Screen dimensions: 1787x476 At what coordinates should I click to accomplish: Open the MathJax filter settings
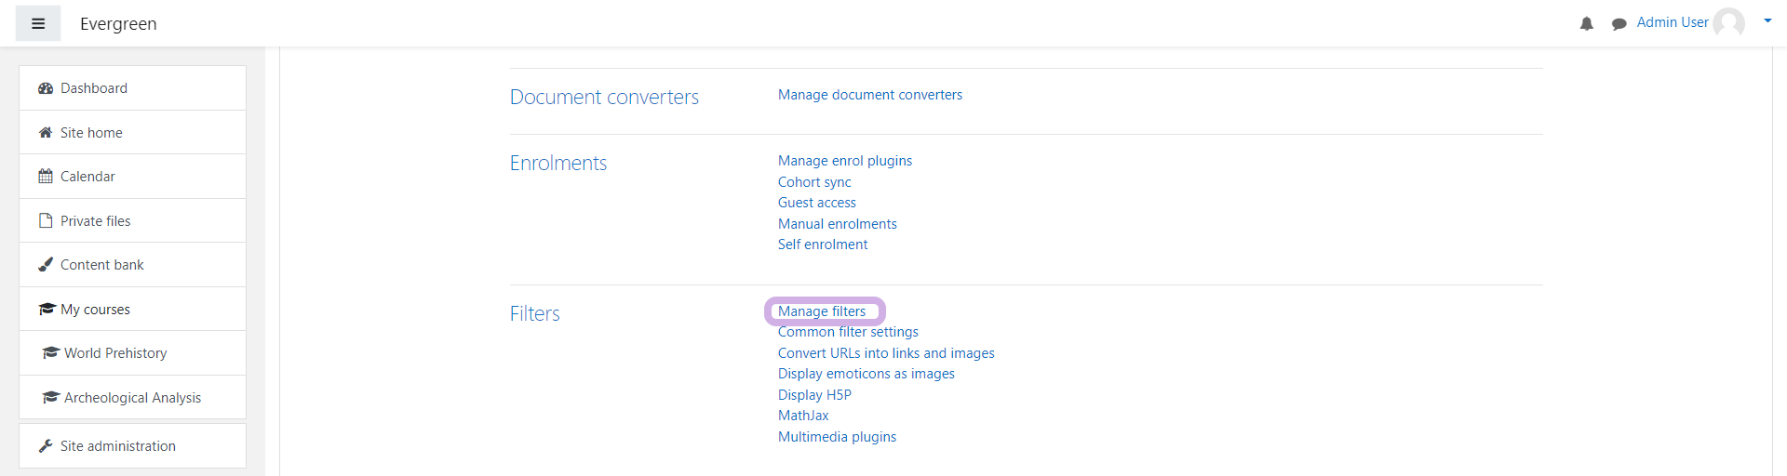[x=803, y=416]
